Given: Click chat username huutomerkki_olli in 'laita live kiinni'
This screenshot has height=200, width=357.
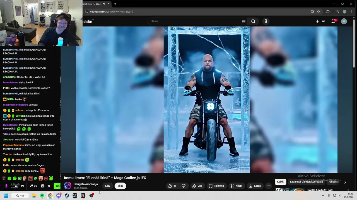Looking at the screenshot, I should point(13,94).
